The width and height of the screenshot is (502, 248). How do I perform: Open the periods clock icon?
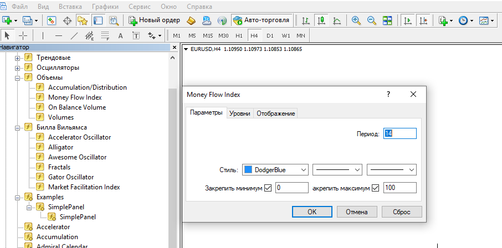463,20
